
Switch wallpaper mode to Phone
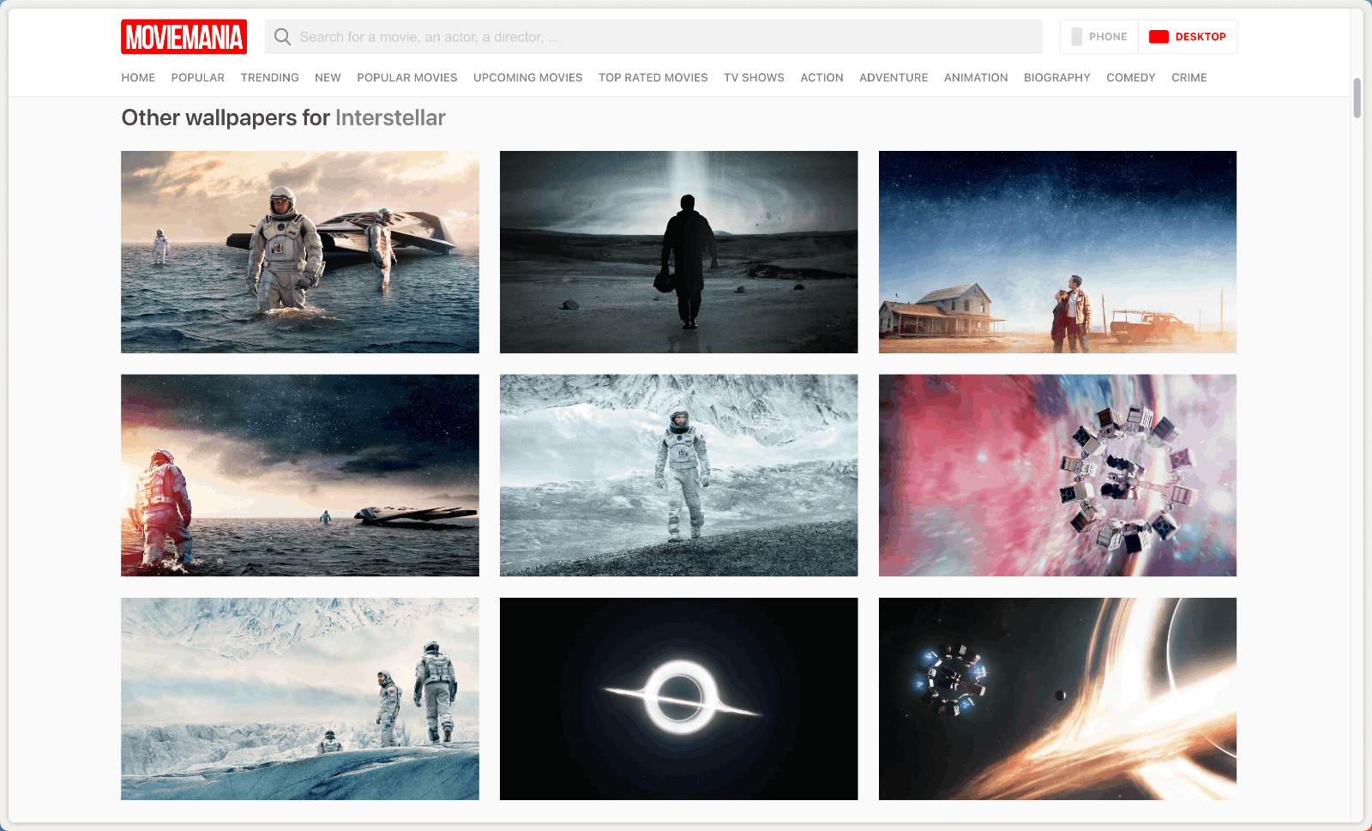[1099, 37]
